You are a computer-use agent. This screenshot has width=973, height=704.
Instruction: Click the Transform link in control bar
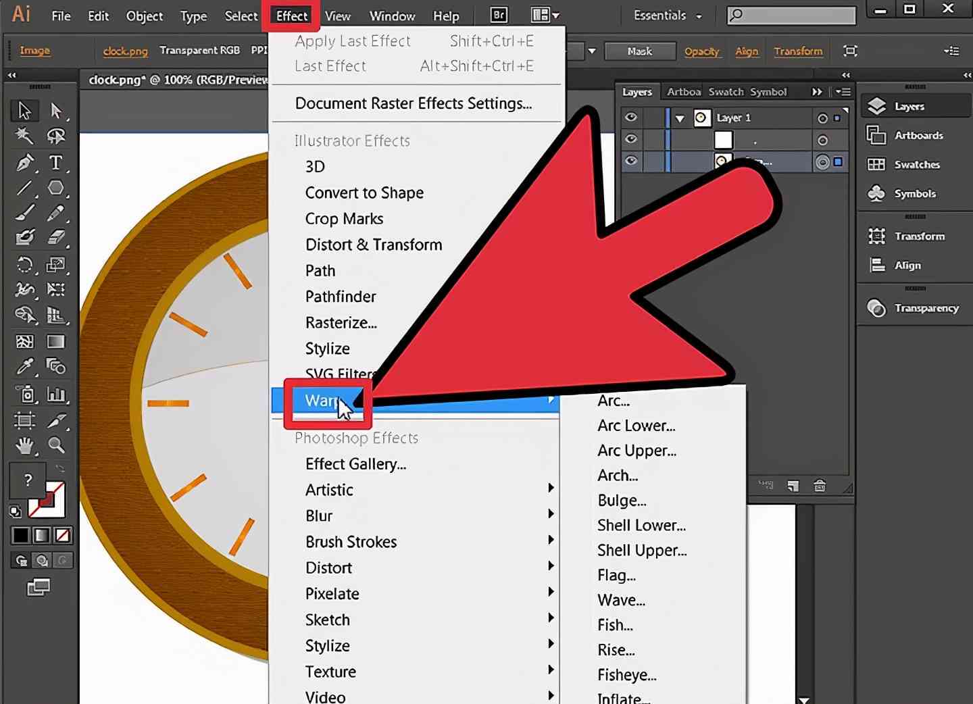[798, 51]
